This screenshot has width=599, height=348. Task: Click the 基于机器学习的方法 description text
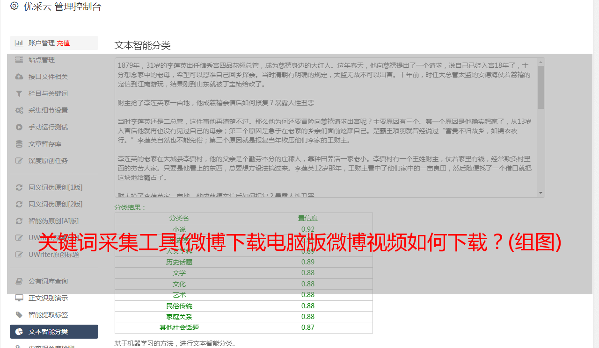pos(175,344)
